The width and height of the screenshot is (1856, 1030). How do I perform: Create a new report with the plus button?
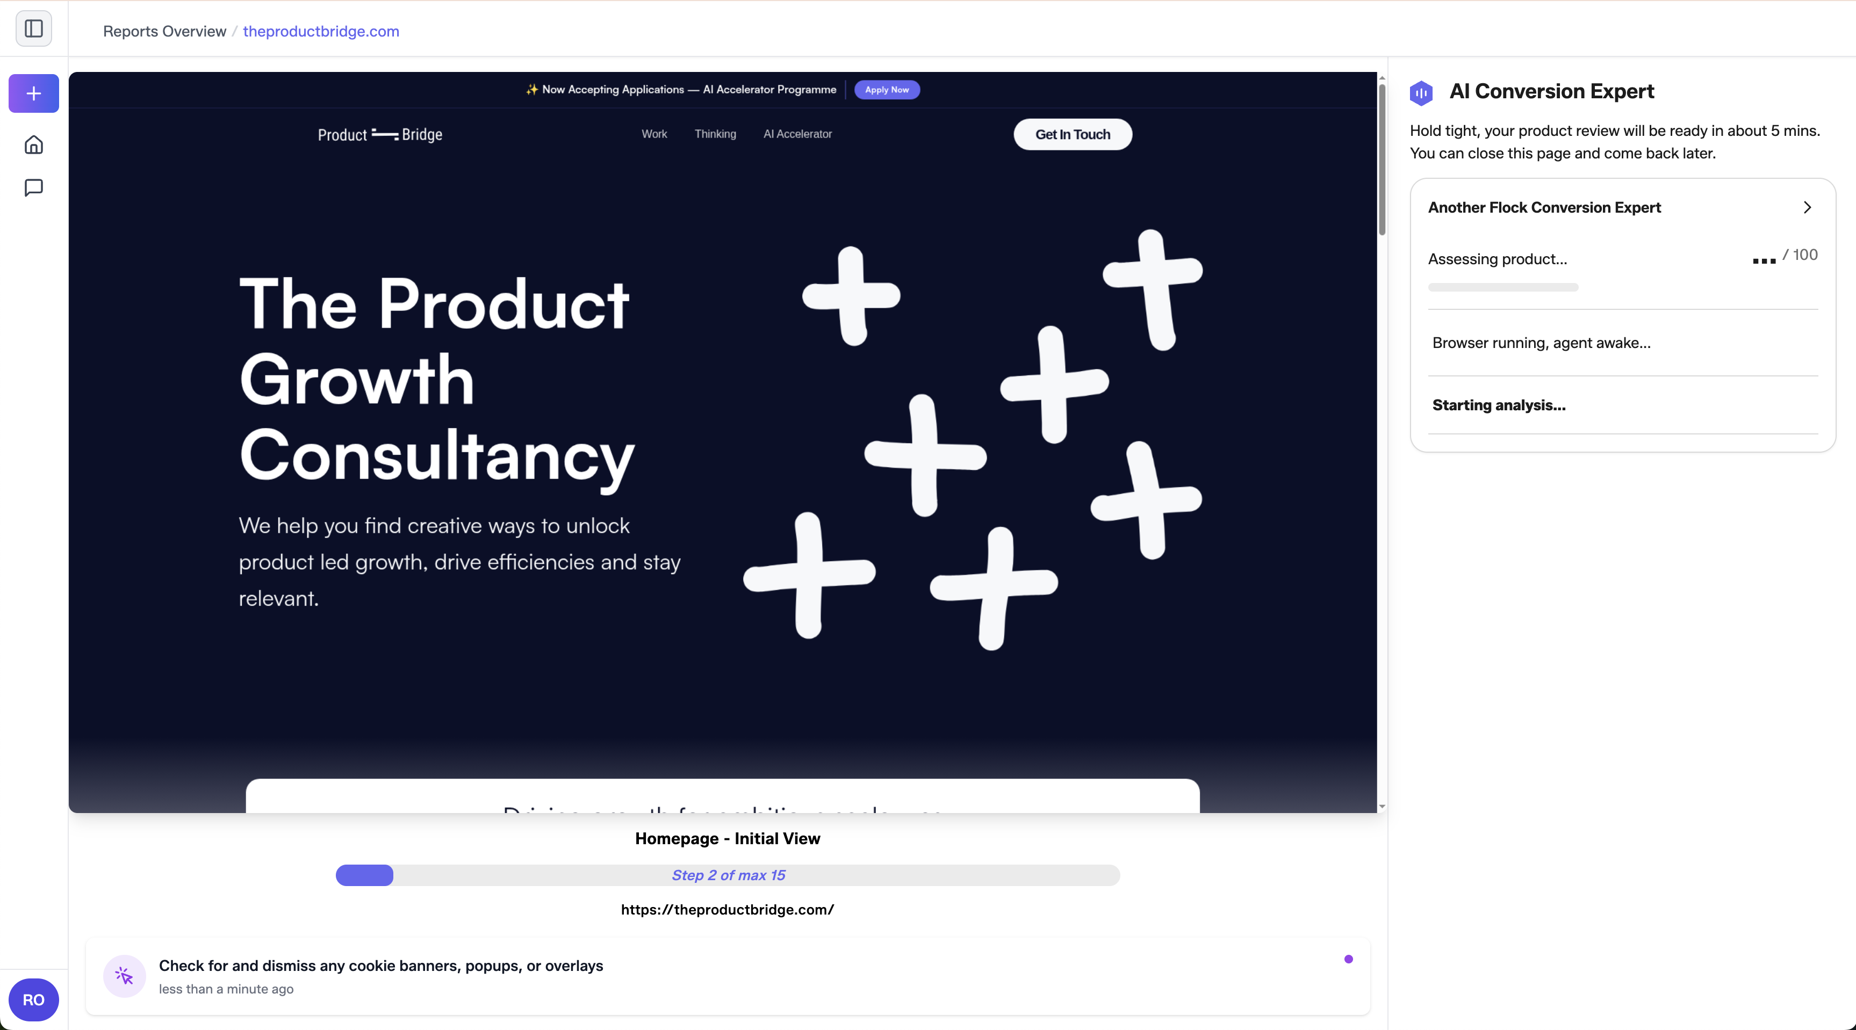point(33,93)
